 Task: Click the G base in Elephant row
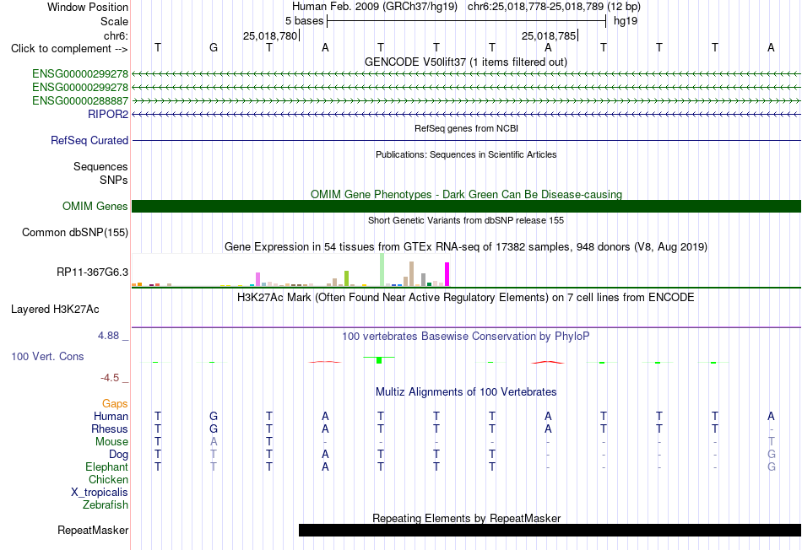click(771, 466)
